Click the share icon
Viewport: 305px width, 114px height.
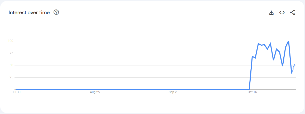(292, 12)
